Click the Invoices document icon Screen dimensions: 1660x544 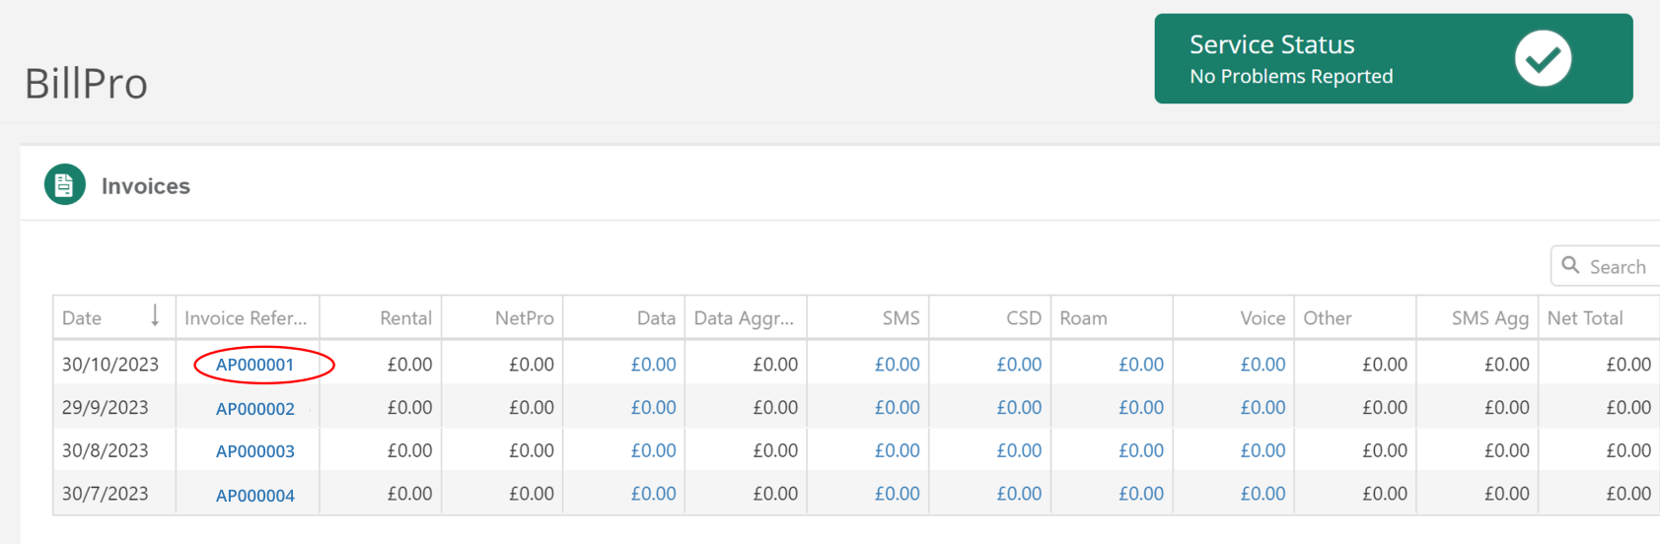(x=65, y=185)
